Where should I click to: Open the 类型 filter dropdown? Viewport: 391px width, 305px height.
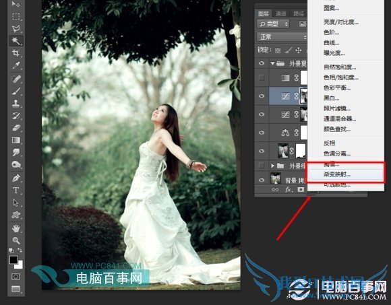[273, 24]
